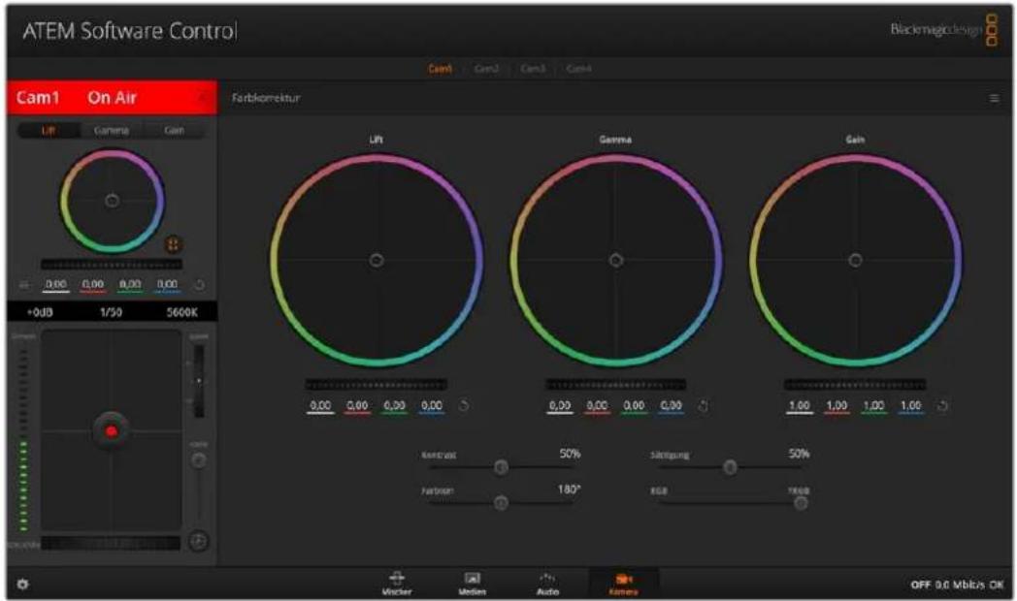The width and height of the screenshot is (1017, 601).
Task: Click the large Gain master wheel strip
Action: pos(855,385)
